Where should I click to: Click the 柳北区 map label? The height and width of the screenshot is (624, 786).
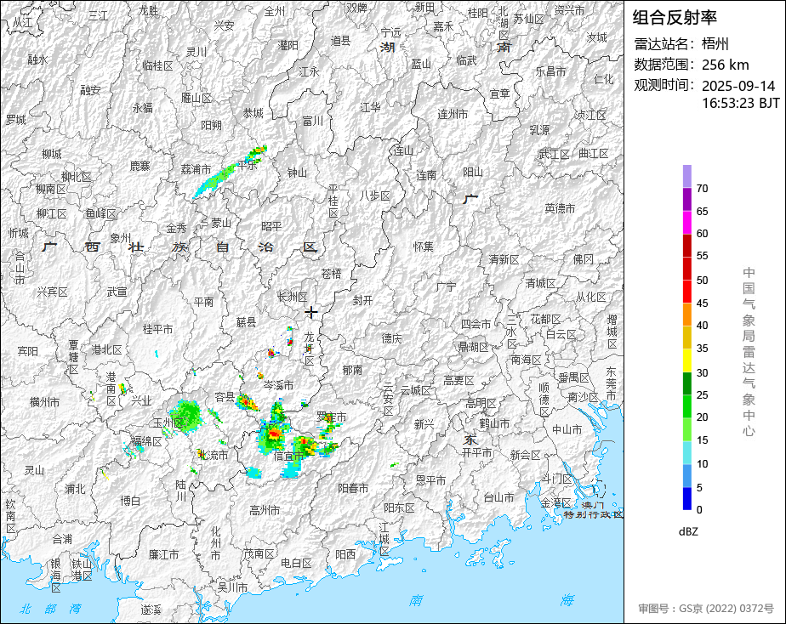point(77,177)
